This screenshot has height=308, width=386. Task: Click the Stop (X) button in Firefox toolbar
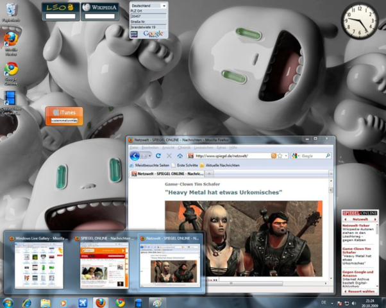[x=169, y=156]
